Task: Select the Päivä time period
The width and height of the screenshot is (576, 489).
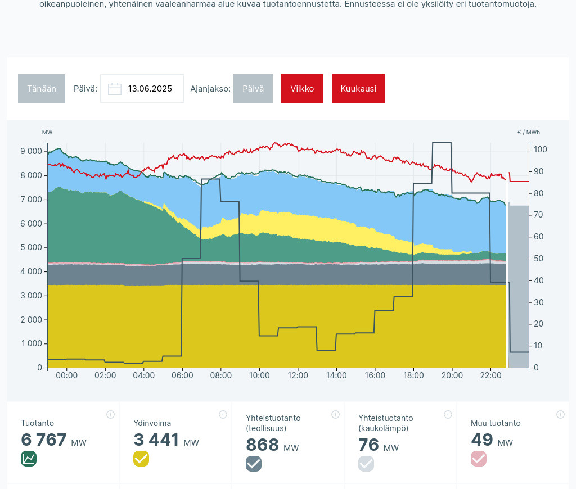Action: click(253, 89)
